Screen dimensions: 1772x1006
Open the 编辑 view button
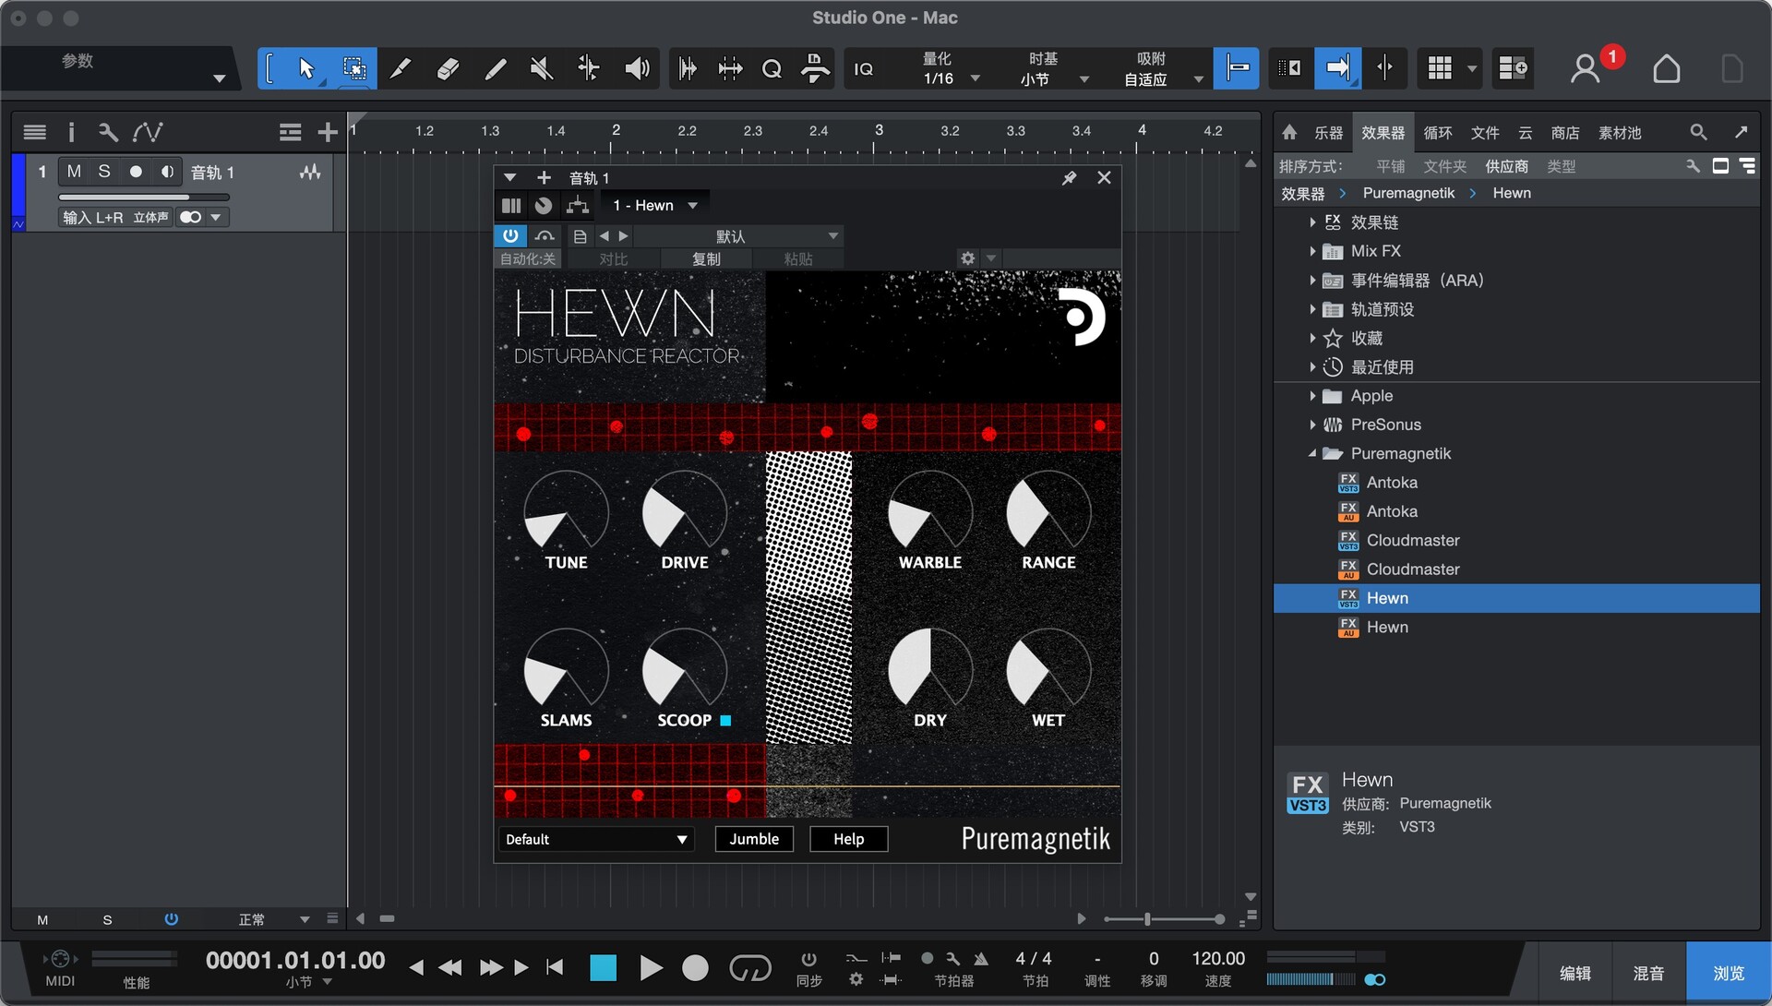pos(1574,973)
